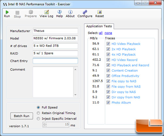
Task: Click the 402.2 MB/s value
Action: (97, 60)
